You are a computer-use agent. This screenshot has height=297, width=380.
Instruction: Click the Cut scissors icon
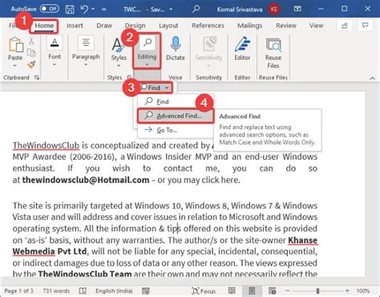pos(31,41)
